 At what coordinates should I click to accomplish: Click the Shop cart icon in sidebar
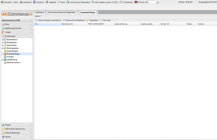tap(3, 24)
